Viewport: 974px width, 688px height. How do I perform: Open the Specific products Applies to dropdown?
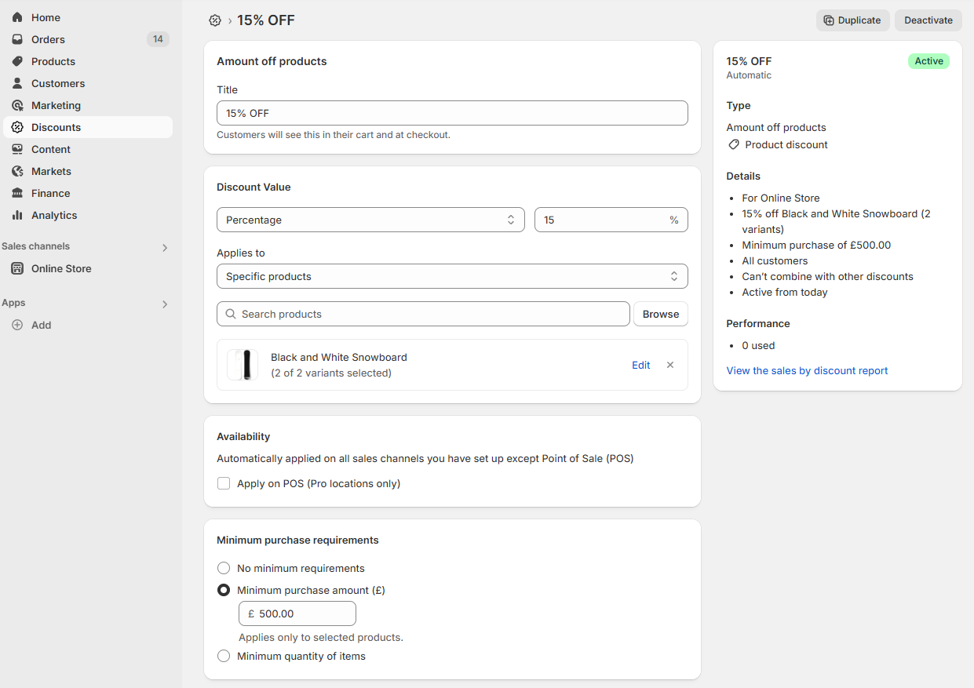[x=452, y=276]
